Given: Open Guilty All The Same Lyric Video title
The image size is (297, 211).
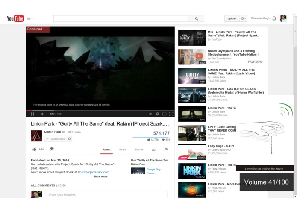Looking at the screenshot, I should coord(231,72).
